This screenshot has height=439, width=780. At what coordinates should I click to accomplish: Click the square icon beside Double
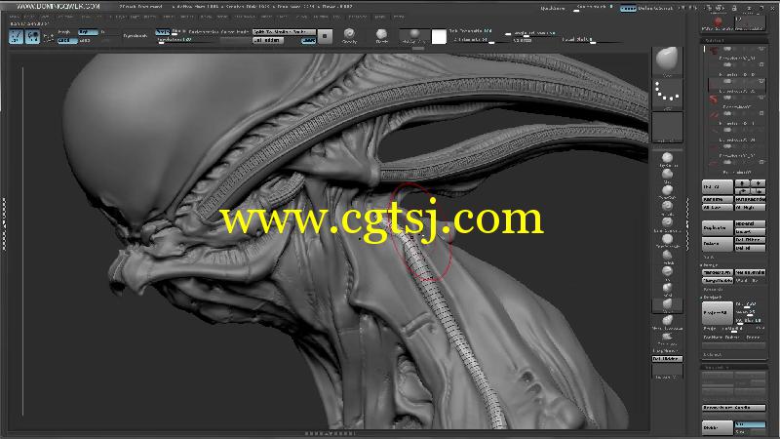(x=325, y=36)
